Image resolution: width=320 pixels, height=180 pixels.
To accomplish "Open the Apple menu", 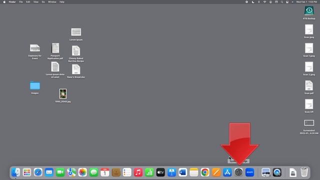I will 4,2.
